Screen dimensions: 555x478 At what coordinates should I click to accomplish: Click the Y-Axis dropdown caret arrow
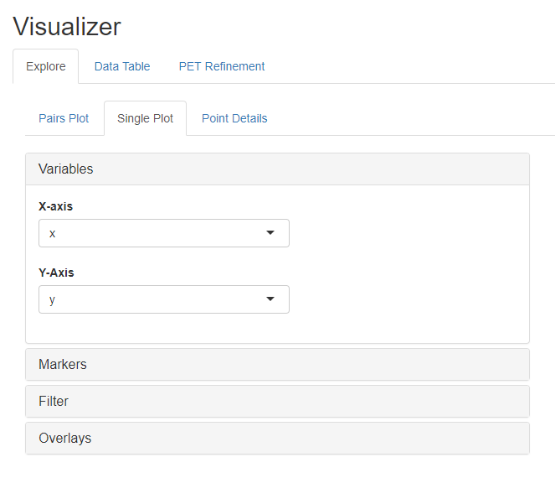click(x=270, y=299)
